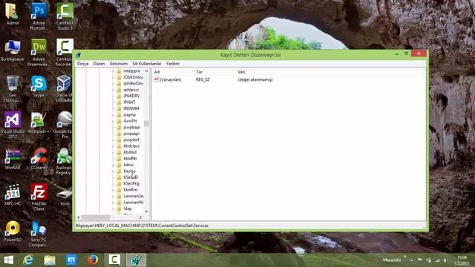The width and height of the screenshot is (475, 267).
Task: Click the tree pane scroll down arrow
Action: point(146,211)
